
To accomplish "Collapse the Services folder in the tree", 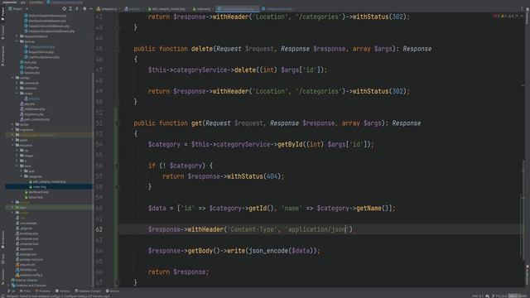I will (x=17, y=41).
